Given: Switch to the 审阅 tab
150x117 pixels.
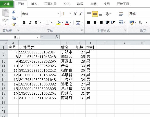Looking at the screenshot, I should [93, 4].
